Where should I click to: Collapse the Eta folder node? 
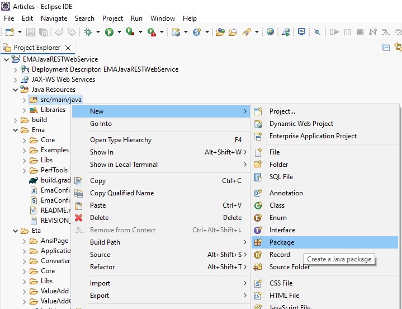pos(16,231)
